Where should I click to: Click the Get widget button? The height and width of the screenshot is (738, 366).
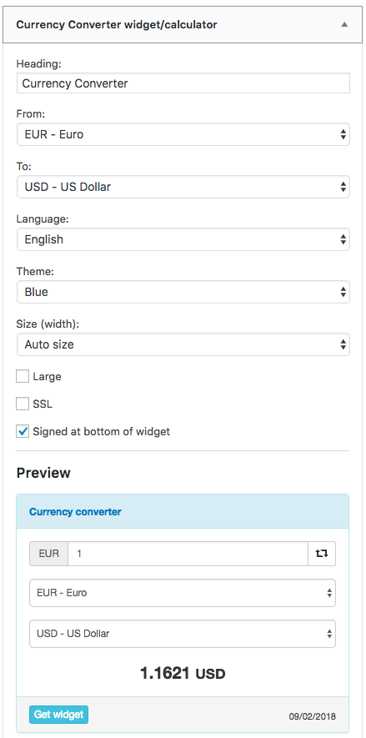tap(58, 715)
